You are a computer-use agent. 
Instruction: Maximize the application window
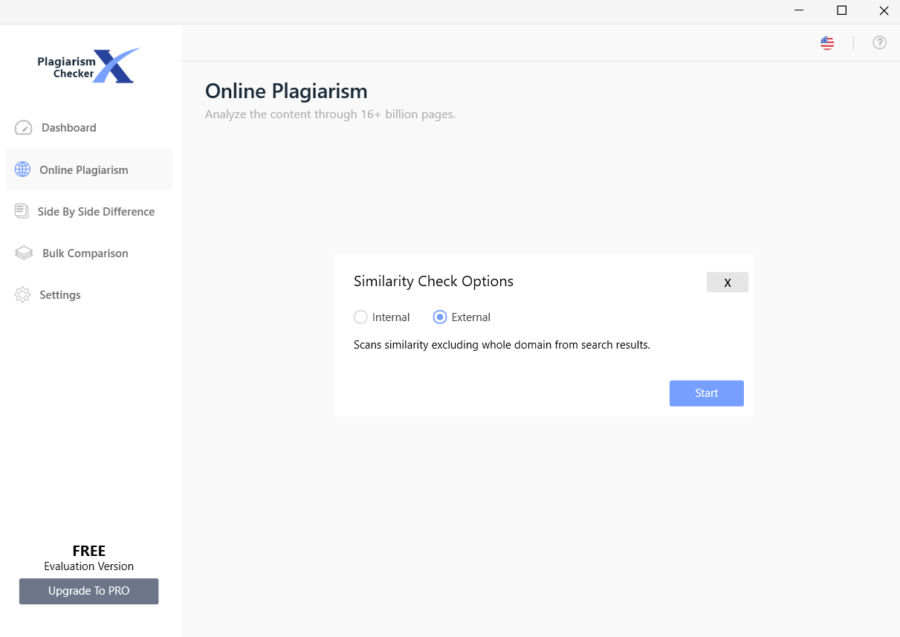(841, 10)
